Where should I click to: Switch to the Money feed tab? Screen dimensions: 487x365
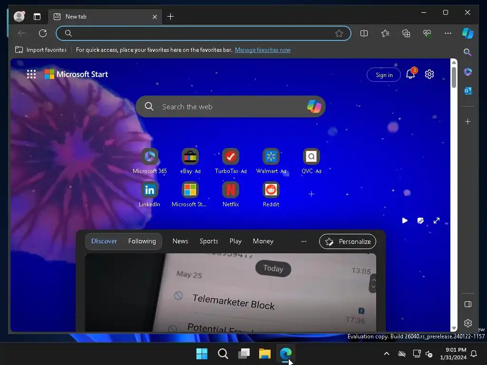(263, 241)
